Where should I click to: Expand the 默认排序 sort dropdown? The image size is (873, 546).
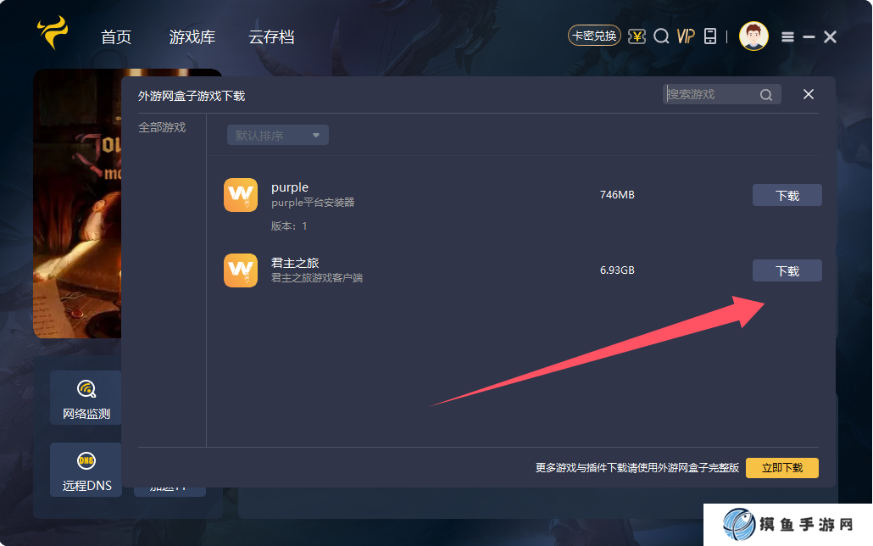(x=277, y=134)
